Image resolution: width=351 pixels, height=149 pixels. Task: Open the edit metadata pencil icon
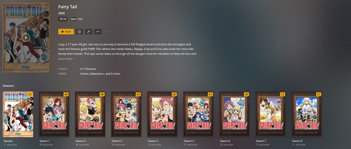pyautogui.click(x=89, y=32)
